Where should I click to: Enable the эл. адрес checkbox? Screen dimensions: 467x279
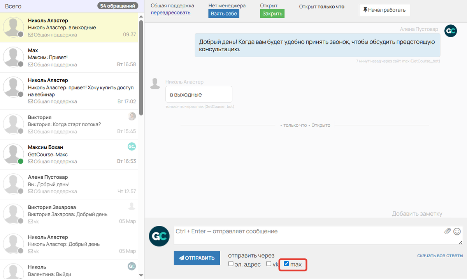pyautogui.click(x=231, y=264)
